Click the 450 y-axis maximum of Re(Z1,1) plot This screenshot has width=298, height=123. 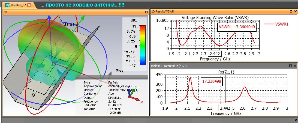159,75
